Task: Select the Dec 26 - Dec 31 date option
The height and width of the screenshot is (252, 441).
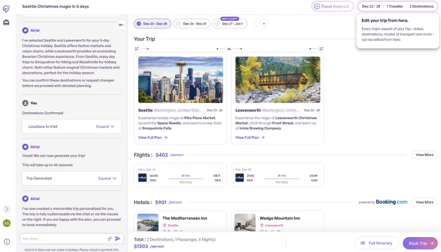Action: pos(192,24)
